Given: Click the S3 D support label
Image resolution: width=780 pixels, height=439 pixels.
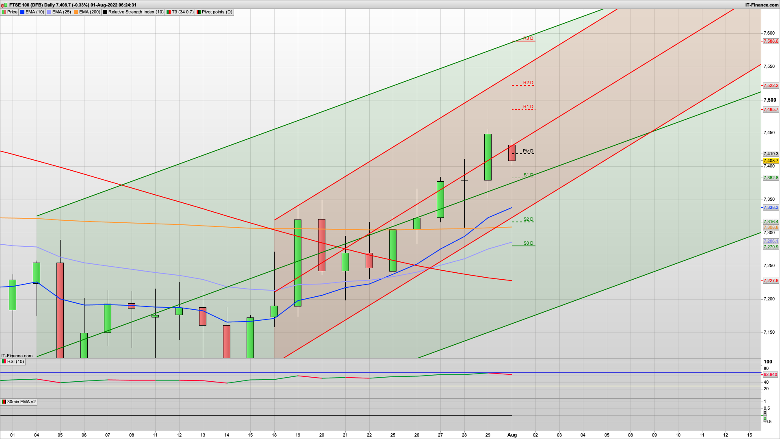Looking at the screenshot, I should 528,243.
